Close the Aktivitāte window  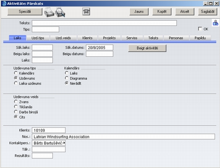click(216, 4)
